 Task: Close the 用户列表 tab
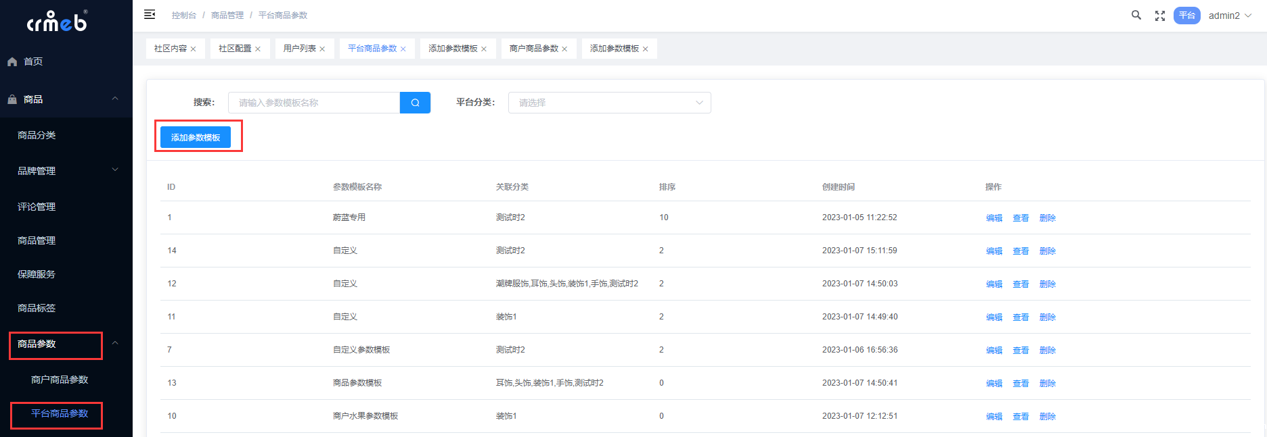pyautogui.click(x=323, y=49)
